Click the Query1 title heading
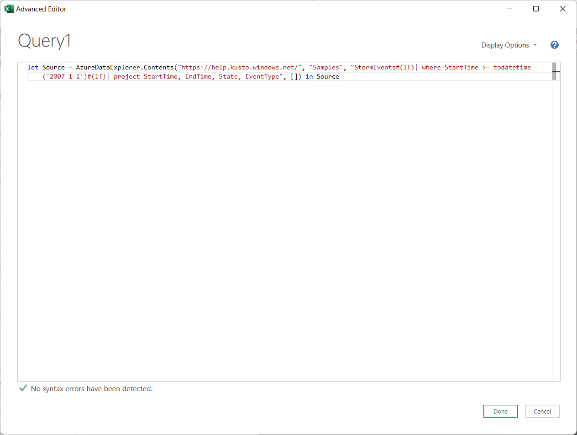Screen dimensions: 577x435 click(45, 41)
